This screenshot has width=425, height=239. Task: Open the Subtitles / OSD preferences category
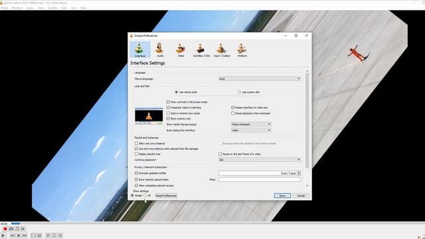201,50
